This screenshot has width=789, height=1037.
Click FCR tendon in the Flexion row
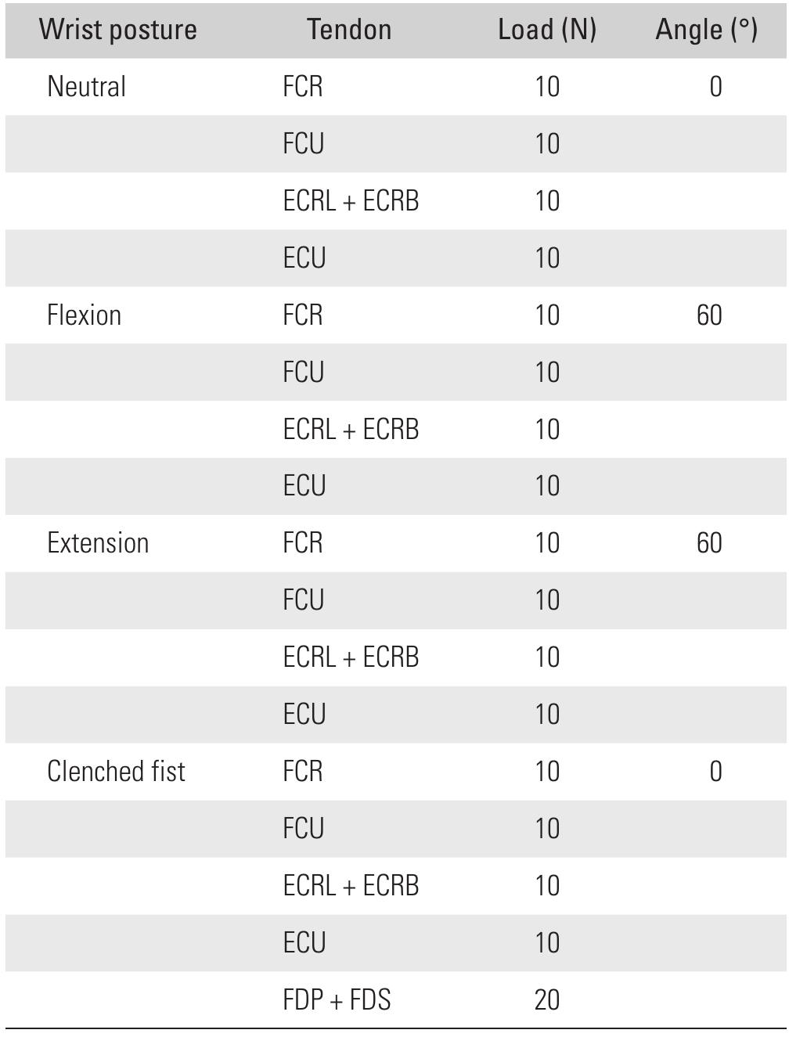click(x=303, y=315)
